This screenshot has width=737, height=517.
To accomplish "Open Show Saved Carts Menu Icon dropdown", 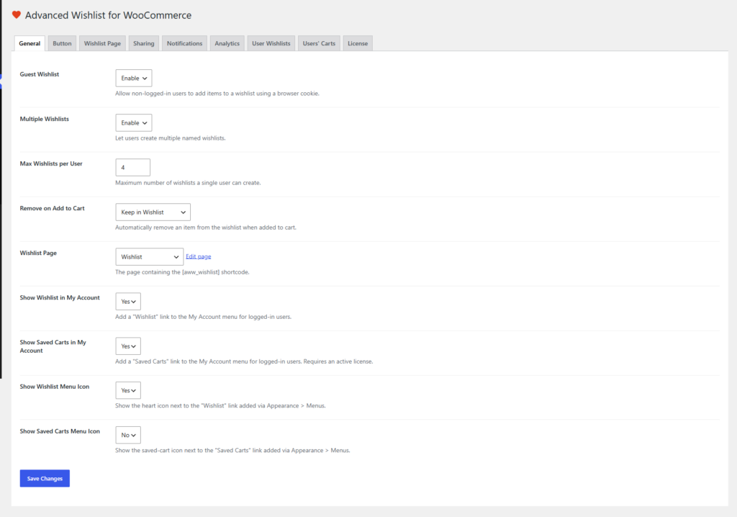I will [x=128, y=435].
